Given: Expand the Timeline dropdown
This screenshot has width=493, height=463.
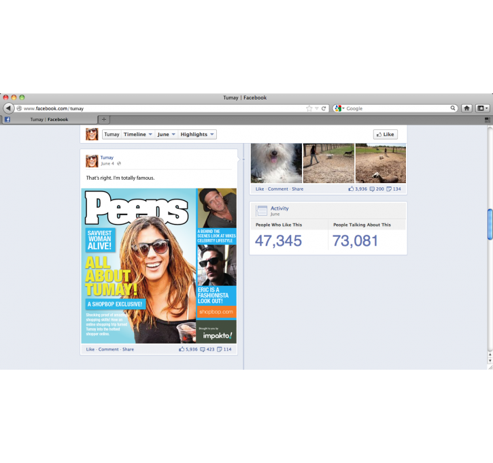Looking at the screenshot, I should point(138,134).
